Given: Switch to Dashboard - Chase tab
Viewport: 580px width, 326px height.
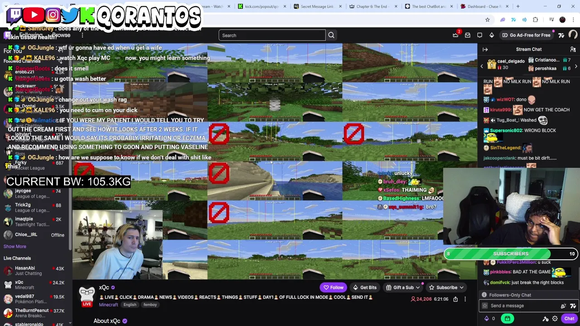Looking at the screenshot, I should pyautogui.click(x=483, y=6).
